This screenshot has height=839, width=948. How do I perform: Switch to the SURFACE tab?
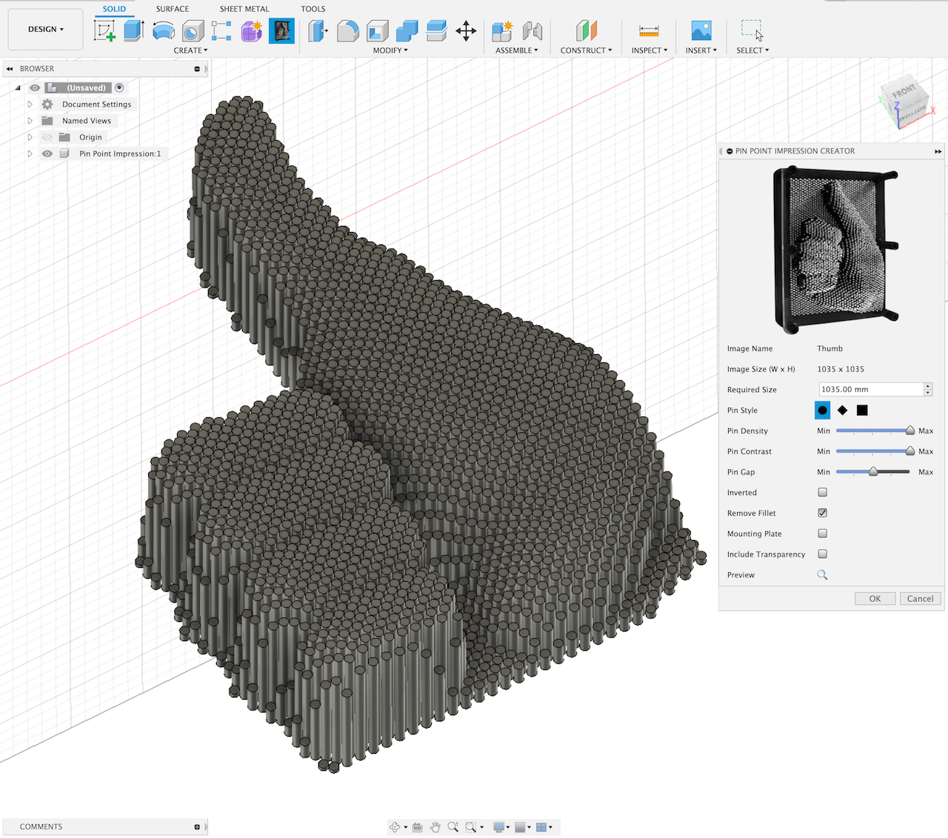(172, 9)
